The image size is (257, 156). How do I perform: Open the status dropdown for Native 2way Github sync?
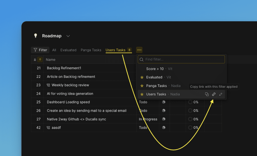[148, 119]
